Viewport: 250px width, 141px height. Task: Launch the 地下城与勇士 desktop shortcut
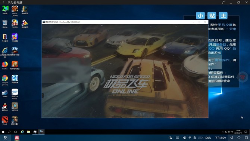coord(15,65)
